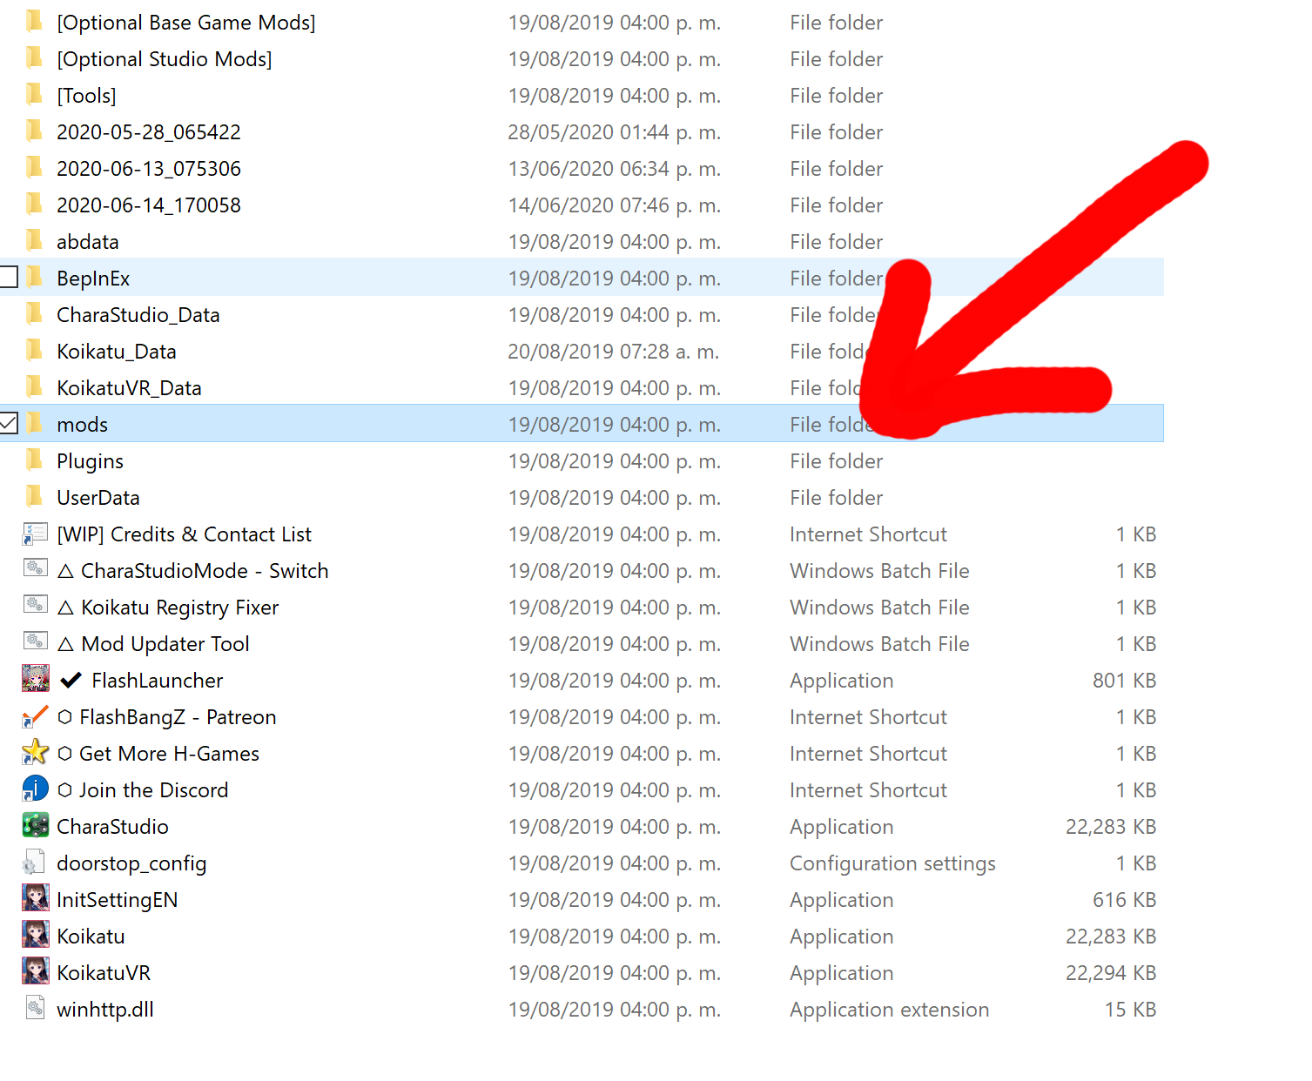Click the "winhttp.dll" file name

[x=105, y=1010]
